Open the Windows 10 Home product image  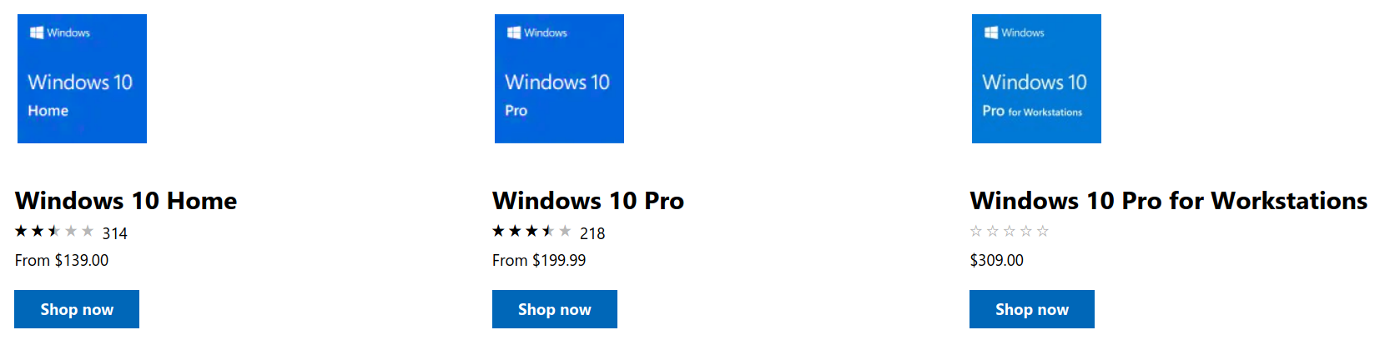82,78
